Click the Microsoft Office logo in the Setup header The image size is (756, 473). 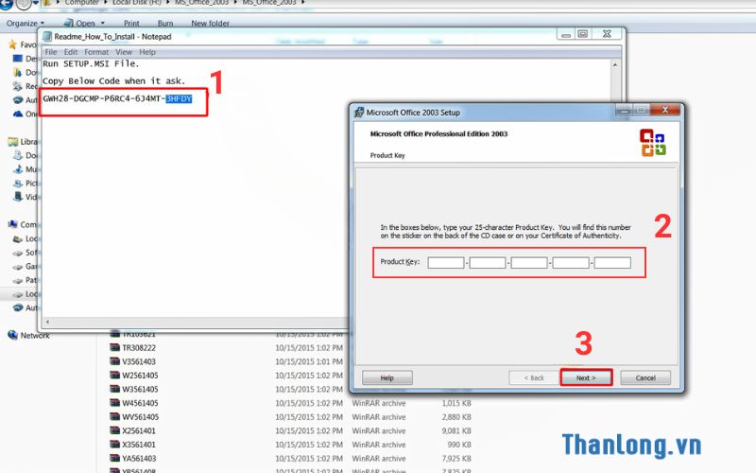(x=653, y=143)
